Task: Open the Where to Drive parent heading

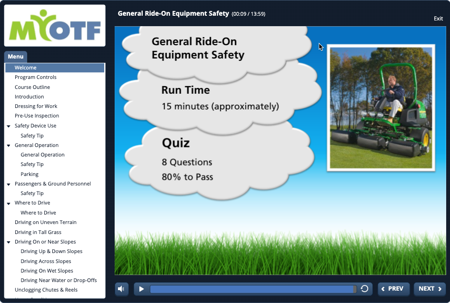Action: (x=32, y=203)
